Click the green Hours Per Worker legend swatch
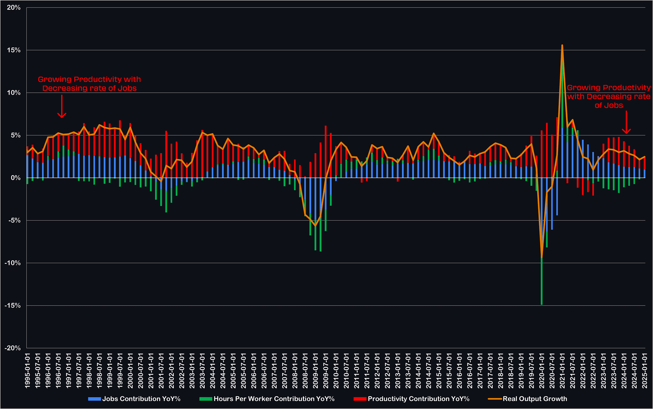The width and height of the screenshot is (653, 409). click(206, 399)
